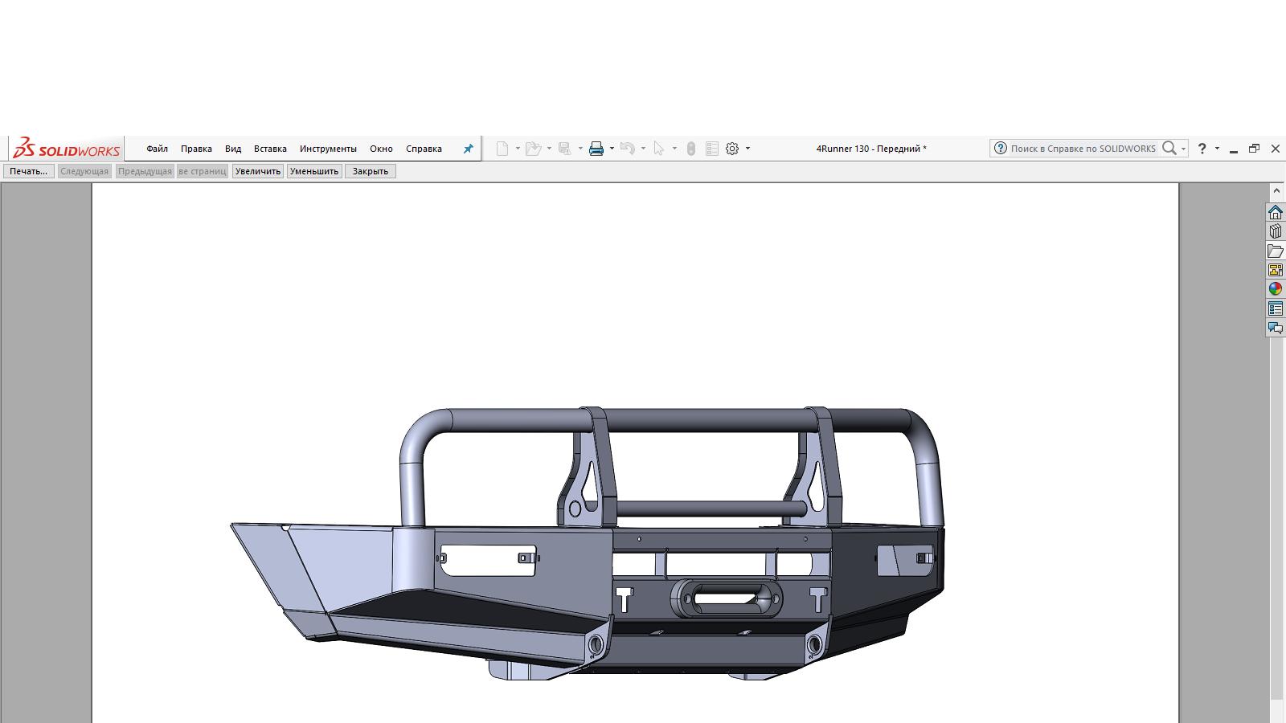Open the SOLIDWORKS Forum pane
Screen dimensions: 1286x723
1275,328
